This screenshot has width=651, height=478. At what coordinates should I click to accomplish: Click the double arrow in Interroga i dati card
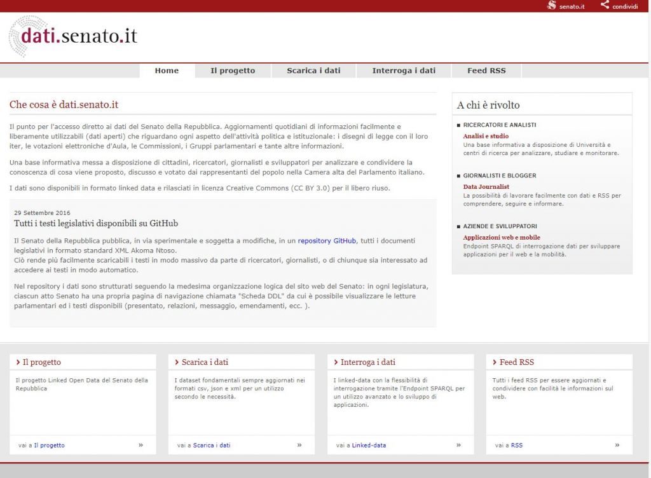click(x=458, y=445)
